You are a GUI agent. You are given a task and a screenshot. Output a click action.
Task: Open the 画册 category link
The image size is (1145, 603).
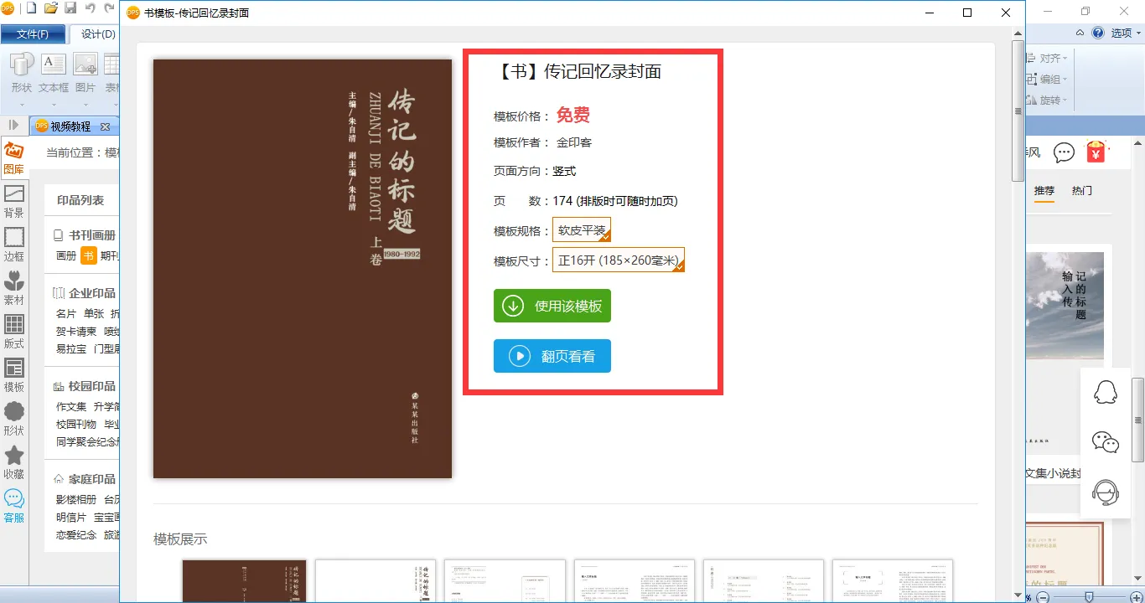pos(66,256)
